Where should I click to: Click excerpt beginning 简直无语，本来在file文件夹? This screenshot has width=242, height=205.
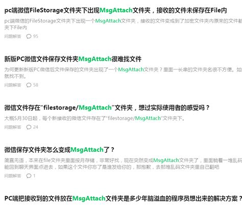[123, 164]
